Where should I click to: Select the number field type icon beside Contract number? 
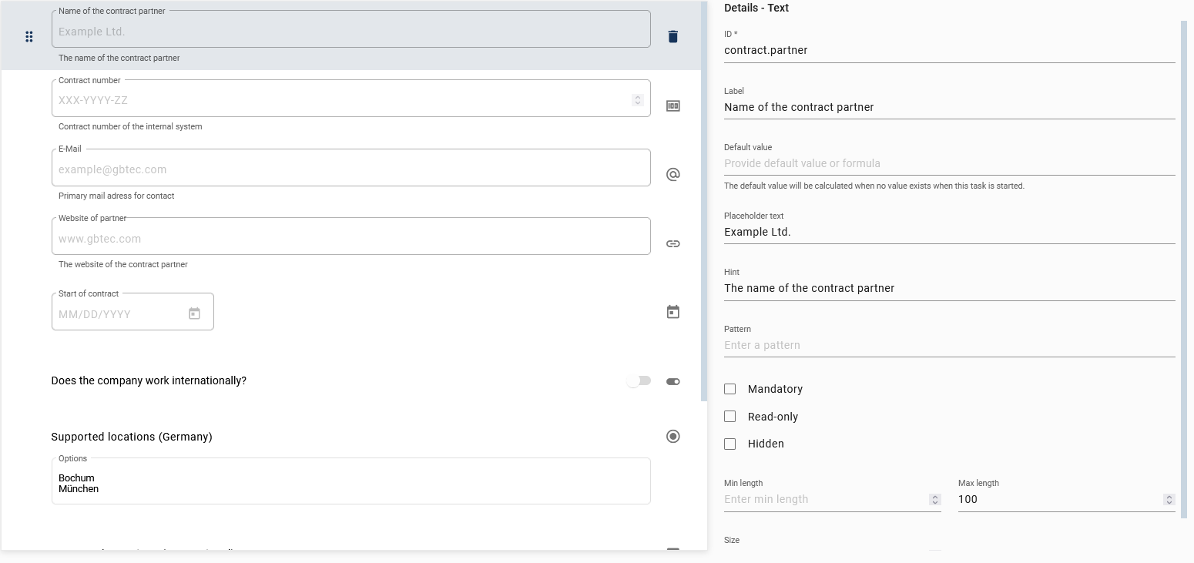[672, 106]
